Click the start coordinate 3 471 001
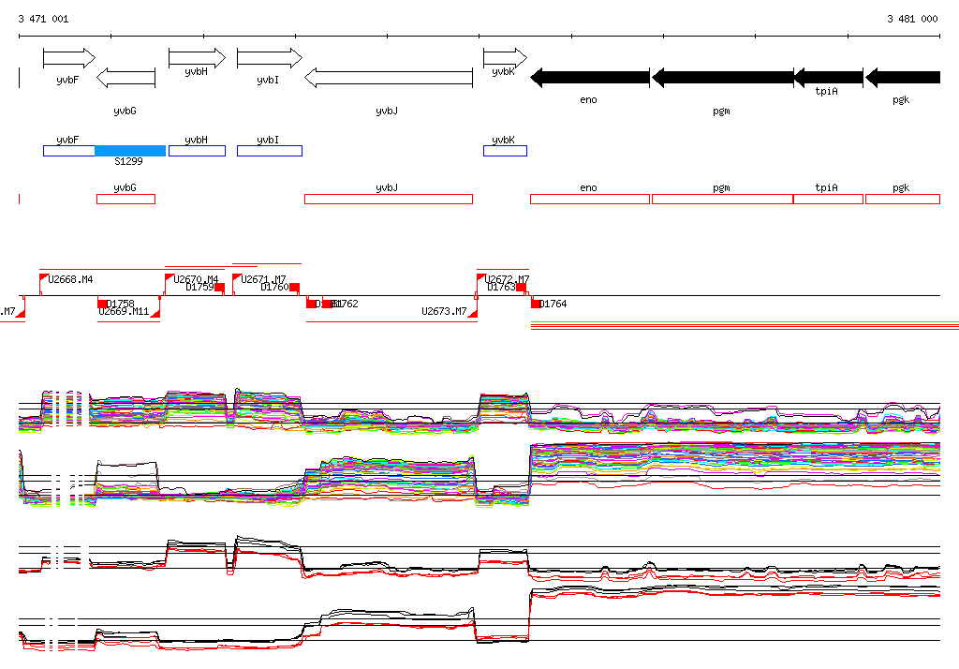Screen dimensions: 959x669 tap(43, 19)
